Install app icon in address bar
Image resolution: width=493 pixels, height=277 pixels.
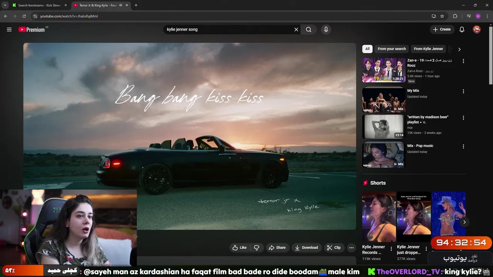[x=434, y=16]
